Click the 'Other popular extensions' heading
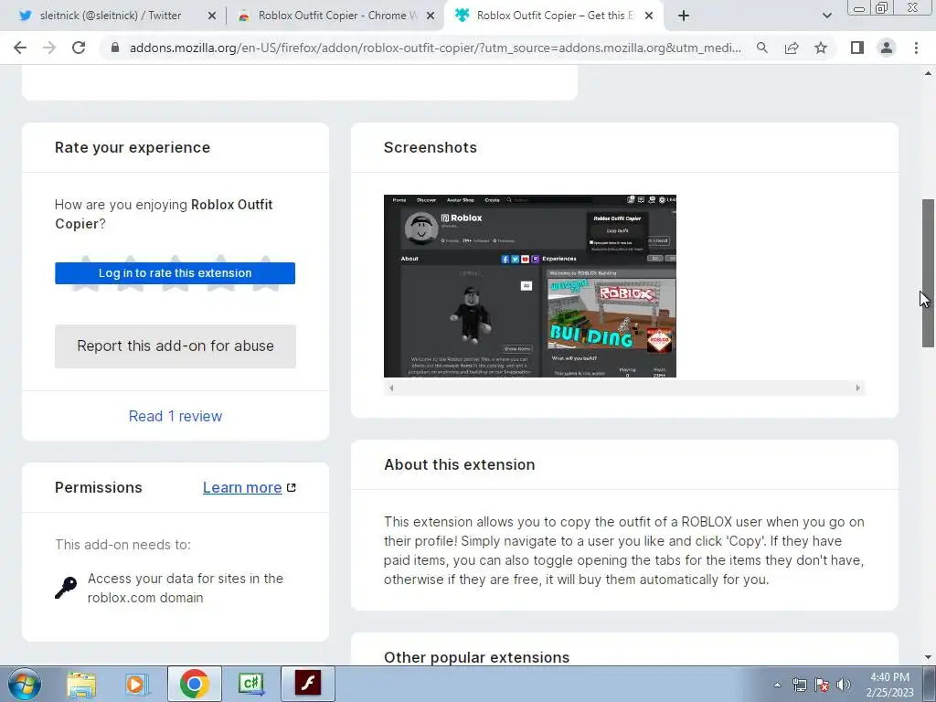936x702 pixels. (x=476, y=656)
